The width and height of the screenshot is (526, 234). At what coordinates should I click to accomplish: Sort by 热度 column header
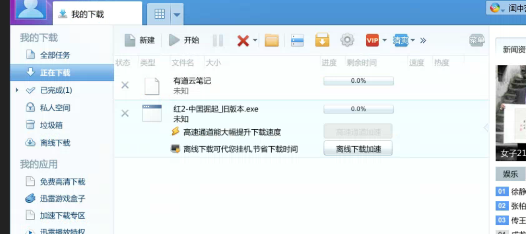pyautogui.click(x=442, y=62)
